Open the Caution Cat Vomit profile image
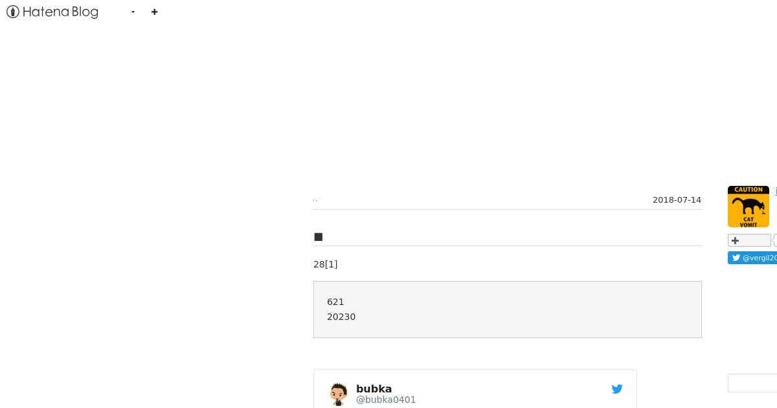 [x=749, y=207]
